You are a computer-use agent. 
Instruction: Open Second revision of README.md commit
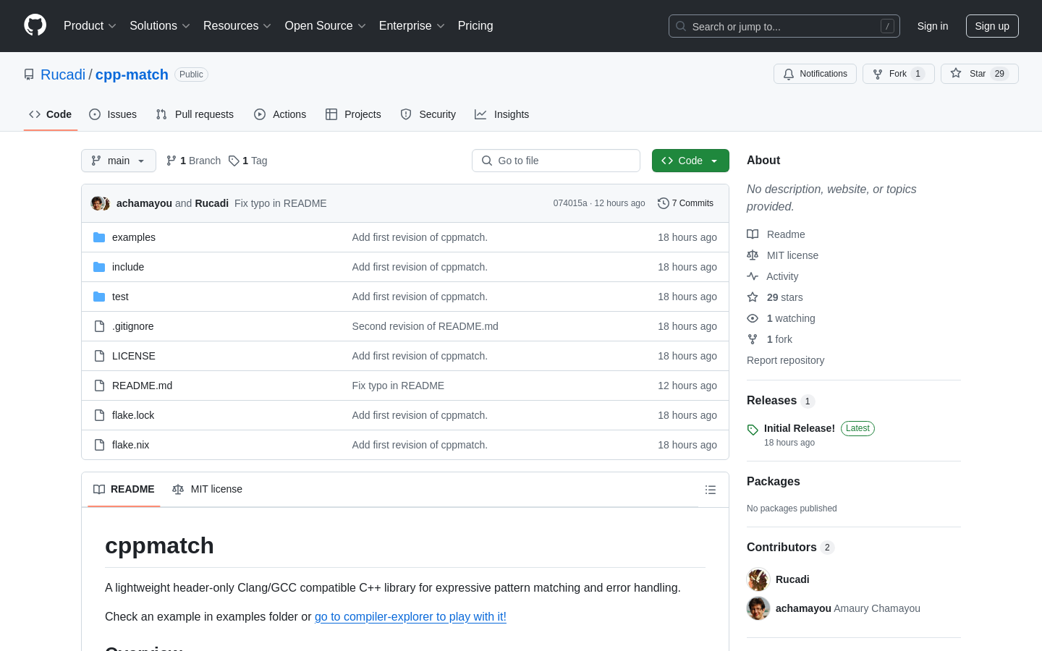425,326
